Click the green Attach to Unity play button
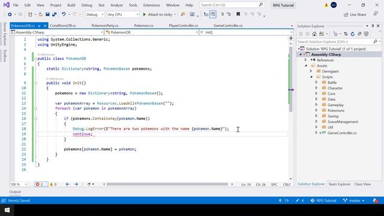Screen dimensions: 384x216 click(145, 14)
